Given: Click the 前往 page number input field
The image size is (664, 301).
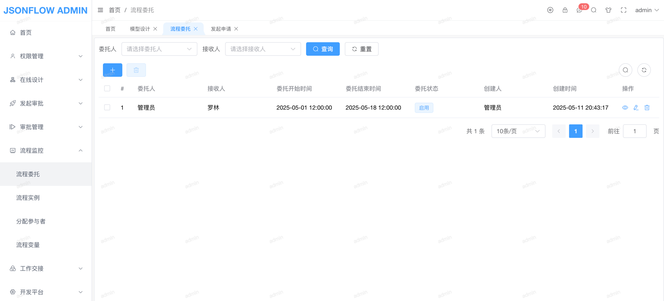Looking at the screenshot, I should [634, 131].
